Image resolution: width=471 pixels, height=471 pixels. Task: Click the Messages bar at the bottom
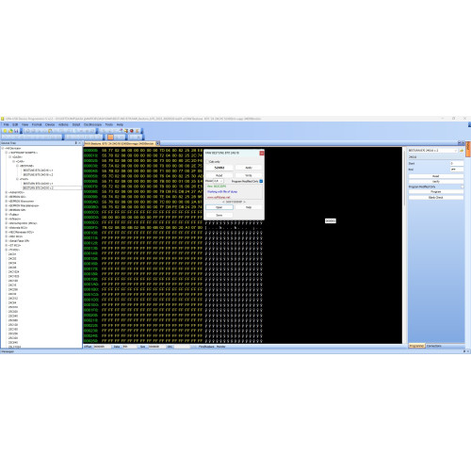(235, 351)
